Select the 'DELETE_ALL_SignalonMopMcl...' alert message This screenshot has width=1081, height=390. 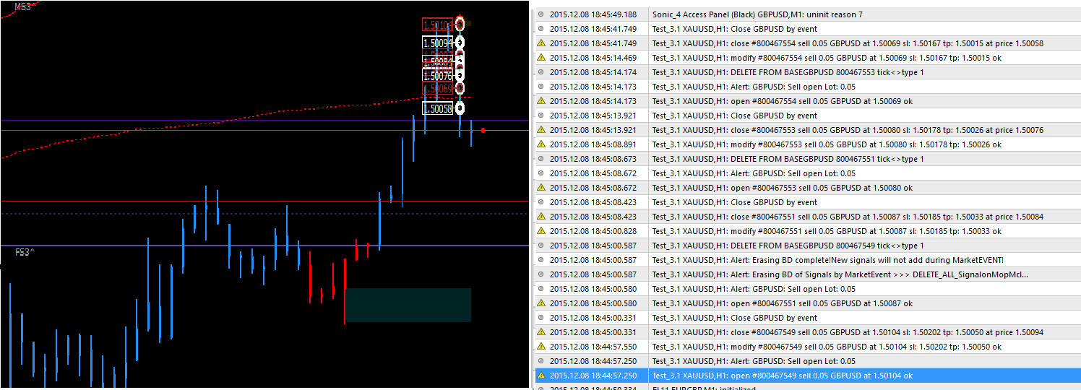(x=840, y=274)
